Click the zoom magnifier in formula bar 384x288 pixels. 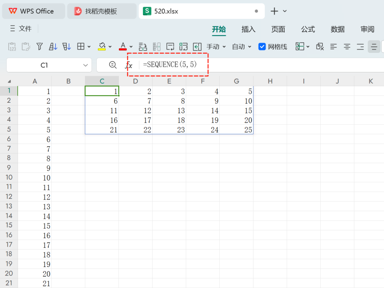click(x=112, y=65)
